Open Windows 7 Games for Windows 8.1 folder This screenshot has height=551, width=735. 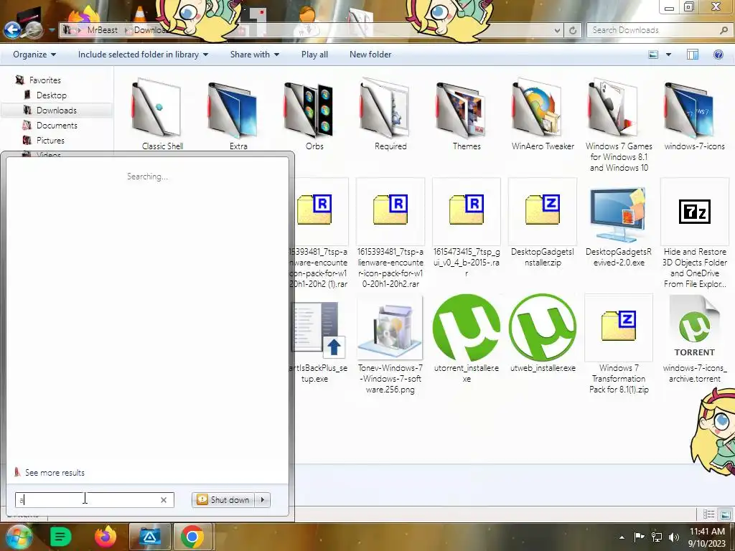click(619, 126)
